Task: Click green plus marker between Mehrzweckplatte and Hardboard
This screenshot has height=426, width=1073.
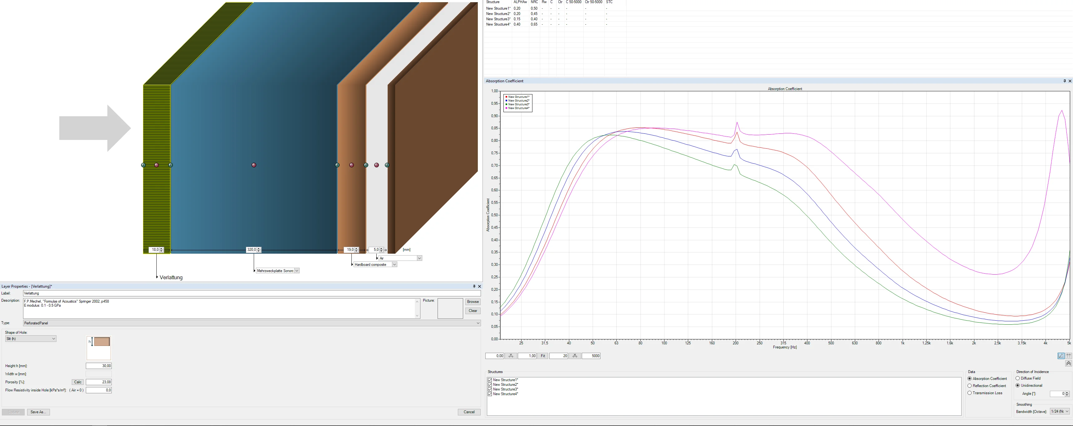Action: tap(337, 165)
